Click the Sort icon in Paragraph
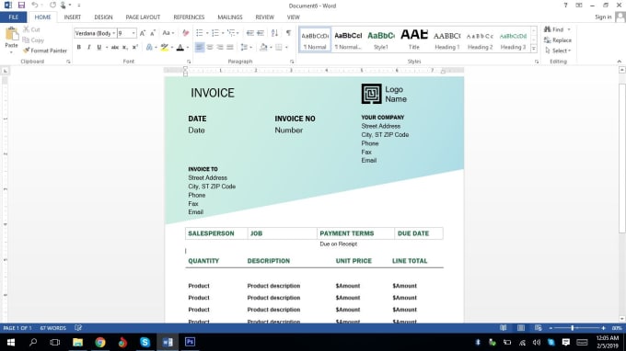The image size is (626, 351). pyautogui.click(x=274, y=33)
